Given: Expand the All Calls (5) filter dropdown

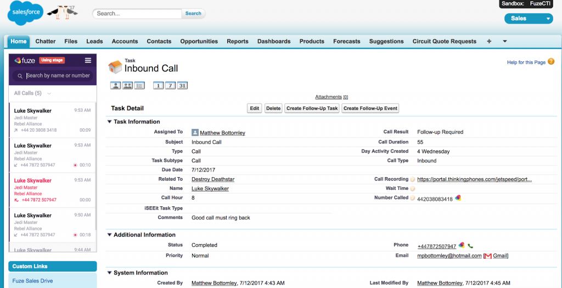Looking at the screenshot, I should 32,93.
